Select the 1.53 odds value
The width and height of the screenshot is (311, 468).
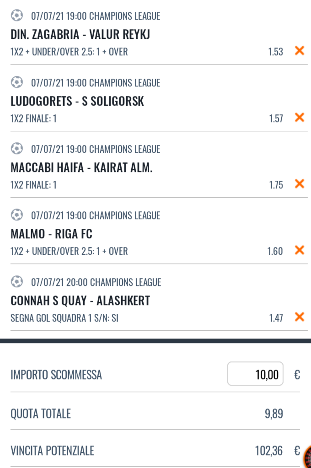[x=275, y=52]
